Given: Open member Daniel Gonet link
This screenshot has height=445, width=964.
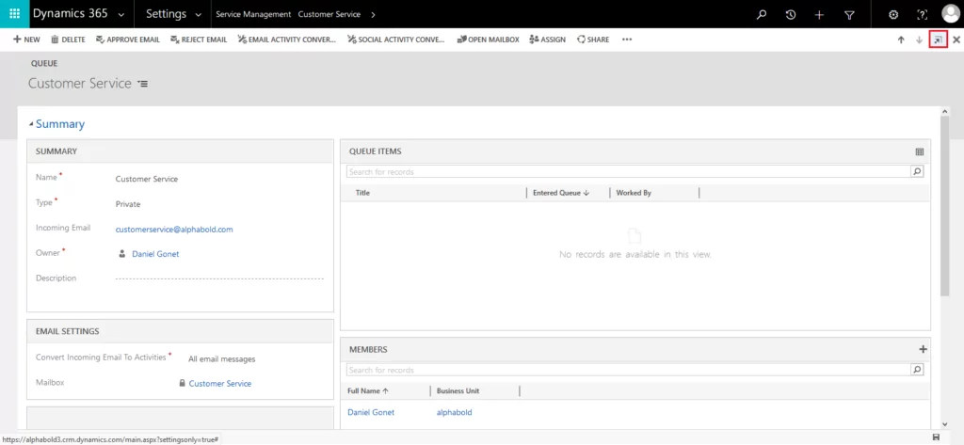Looking at the screenshot, I should [x=371, y=412].
